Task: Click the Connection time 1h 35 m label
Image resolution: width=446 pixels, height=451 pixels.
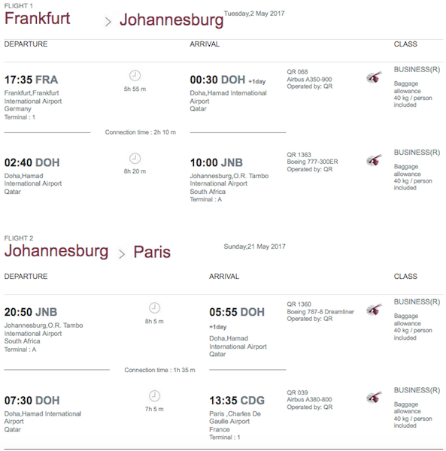Action: [159, 370]
